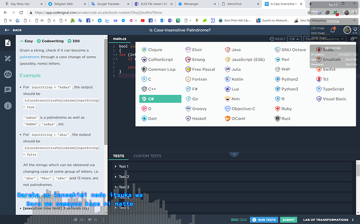
Task: Choose Ruby language
Action: pos(283,109)
